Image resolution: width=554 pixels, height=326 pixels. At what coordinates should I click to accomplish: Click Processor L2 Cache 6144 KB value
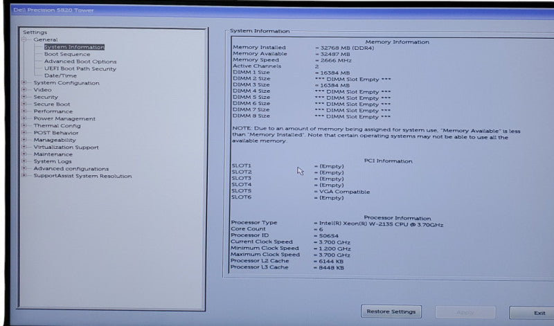pyautogui.click(x=328, y=262)
